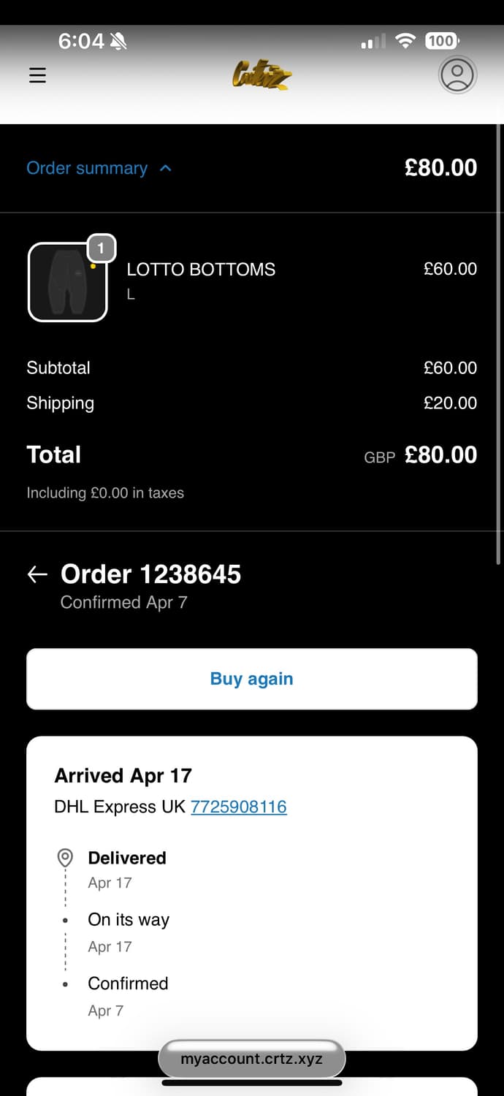Open Lotto Bottoms product thumbnail
Viewport: 504px width, 1096px height.
tap(67, 282)
